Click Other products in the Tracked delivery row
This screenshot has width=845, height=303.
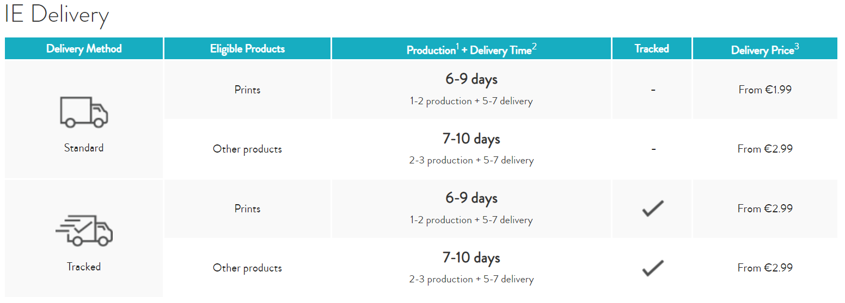(248, 268)
